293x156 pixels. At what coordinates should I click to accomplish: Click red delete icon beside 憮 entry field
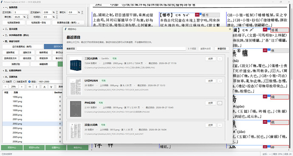[265, 50]
